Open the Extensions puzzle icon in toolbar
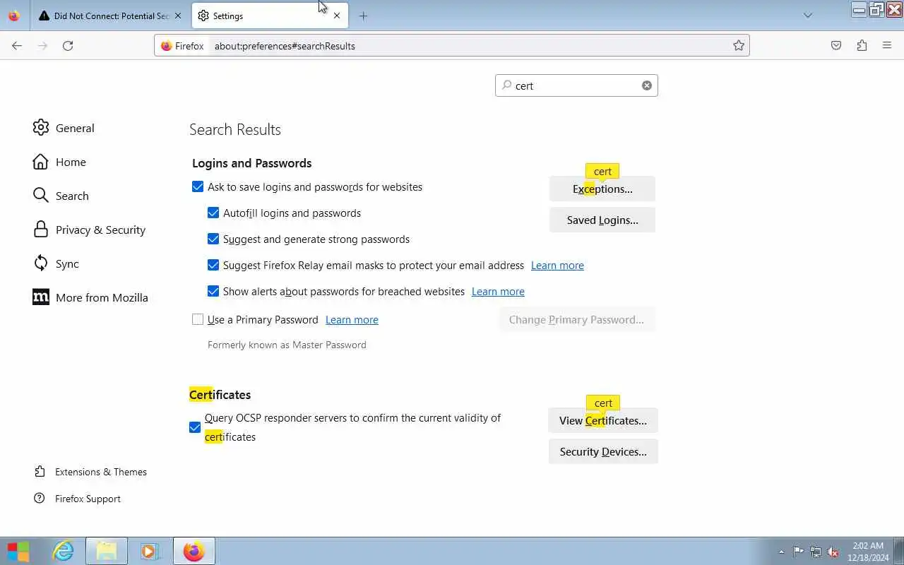This screenshot has width=904, height=565. point(862,46)
